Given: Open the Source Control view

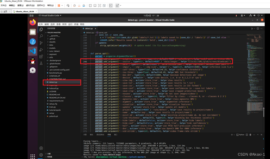Looking at the screenshot, I should [x=41, y=43].
